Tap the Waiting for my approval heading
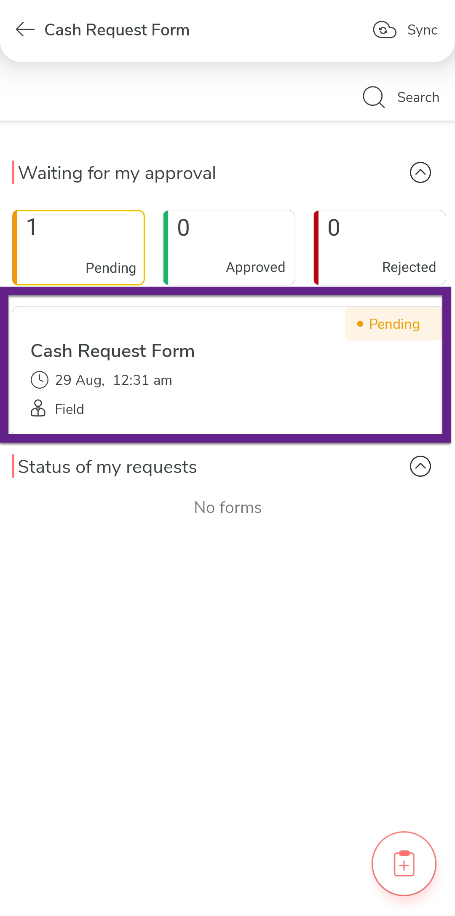Screen dimensions: 455x916 (117, 173)
